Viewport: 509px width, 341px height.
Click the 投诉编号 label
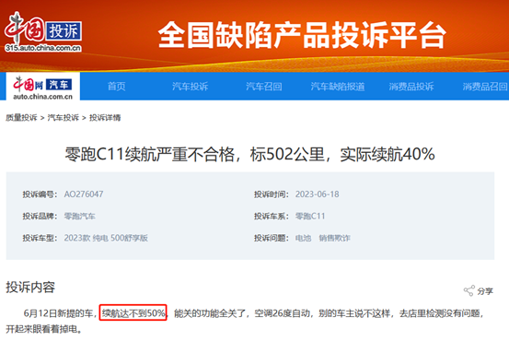click(40, 194)
